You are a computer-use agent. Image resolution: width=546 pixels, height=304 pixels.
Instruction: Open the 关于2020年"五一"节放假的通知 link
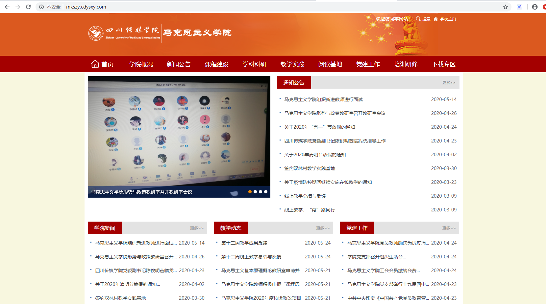coord(319,127)
